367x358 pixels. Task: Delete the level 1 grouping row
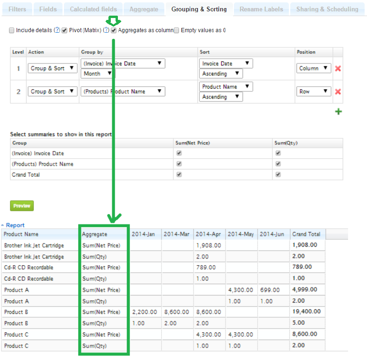click(x=338, y=69)
